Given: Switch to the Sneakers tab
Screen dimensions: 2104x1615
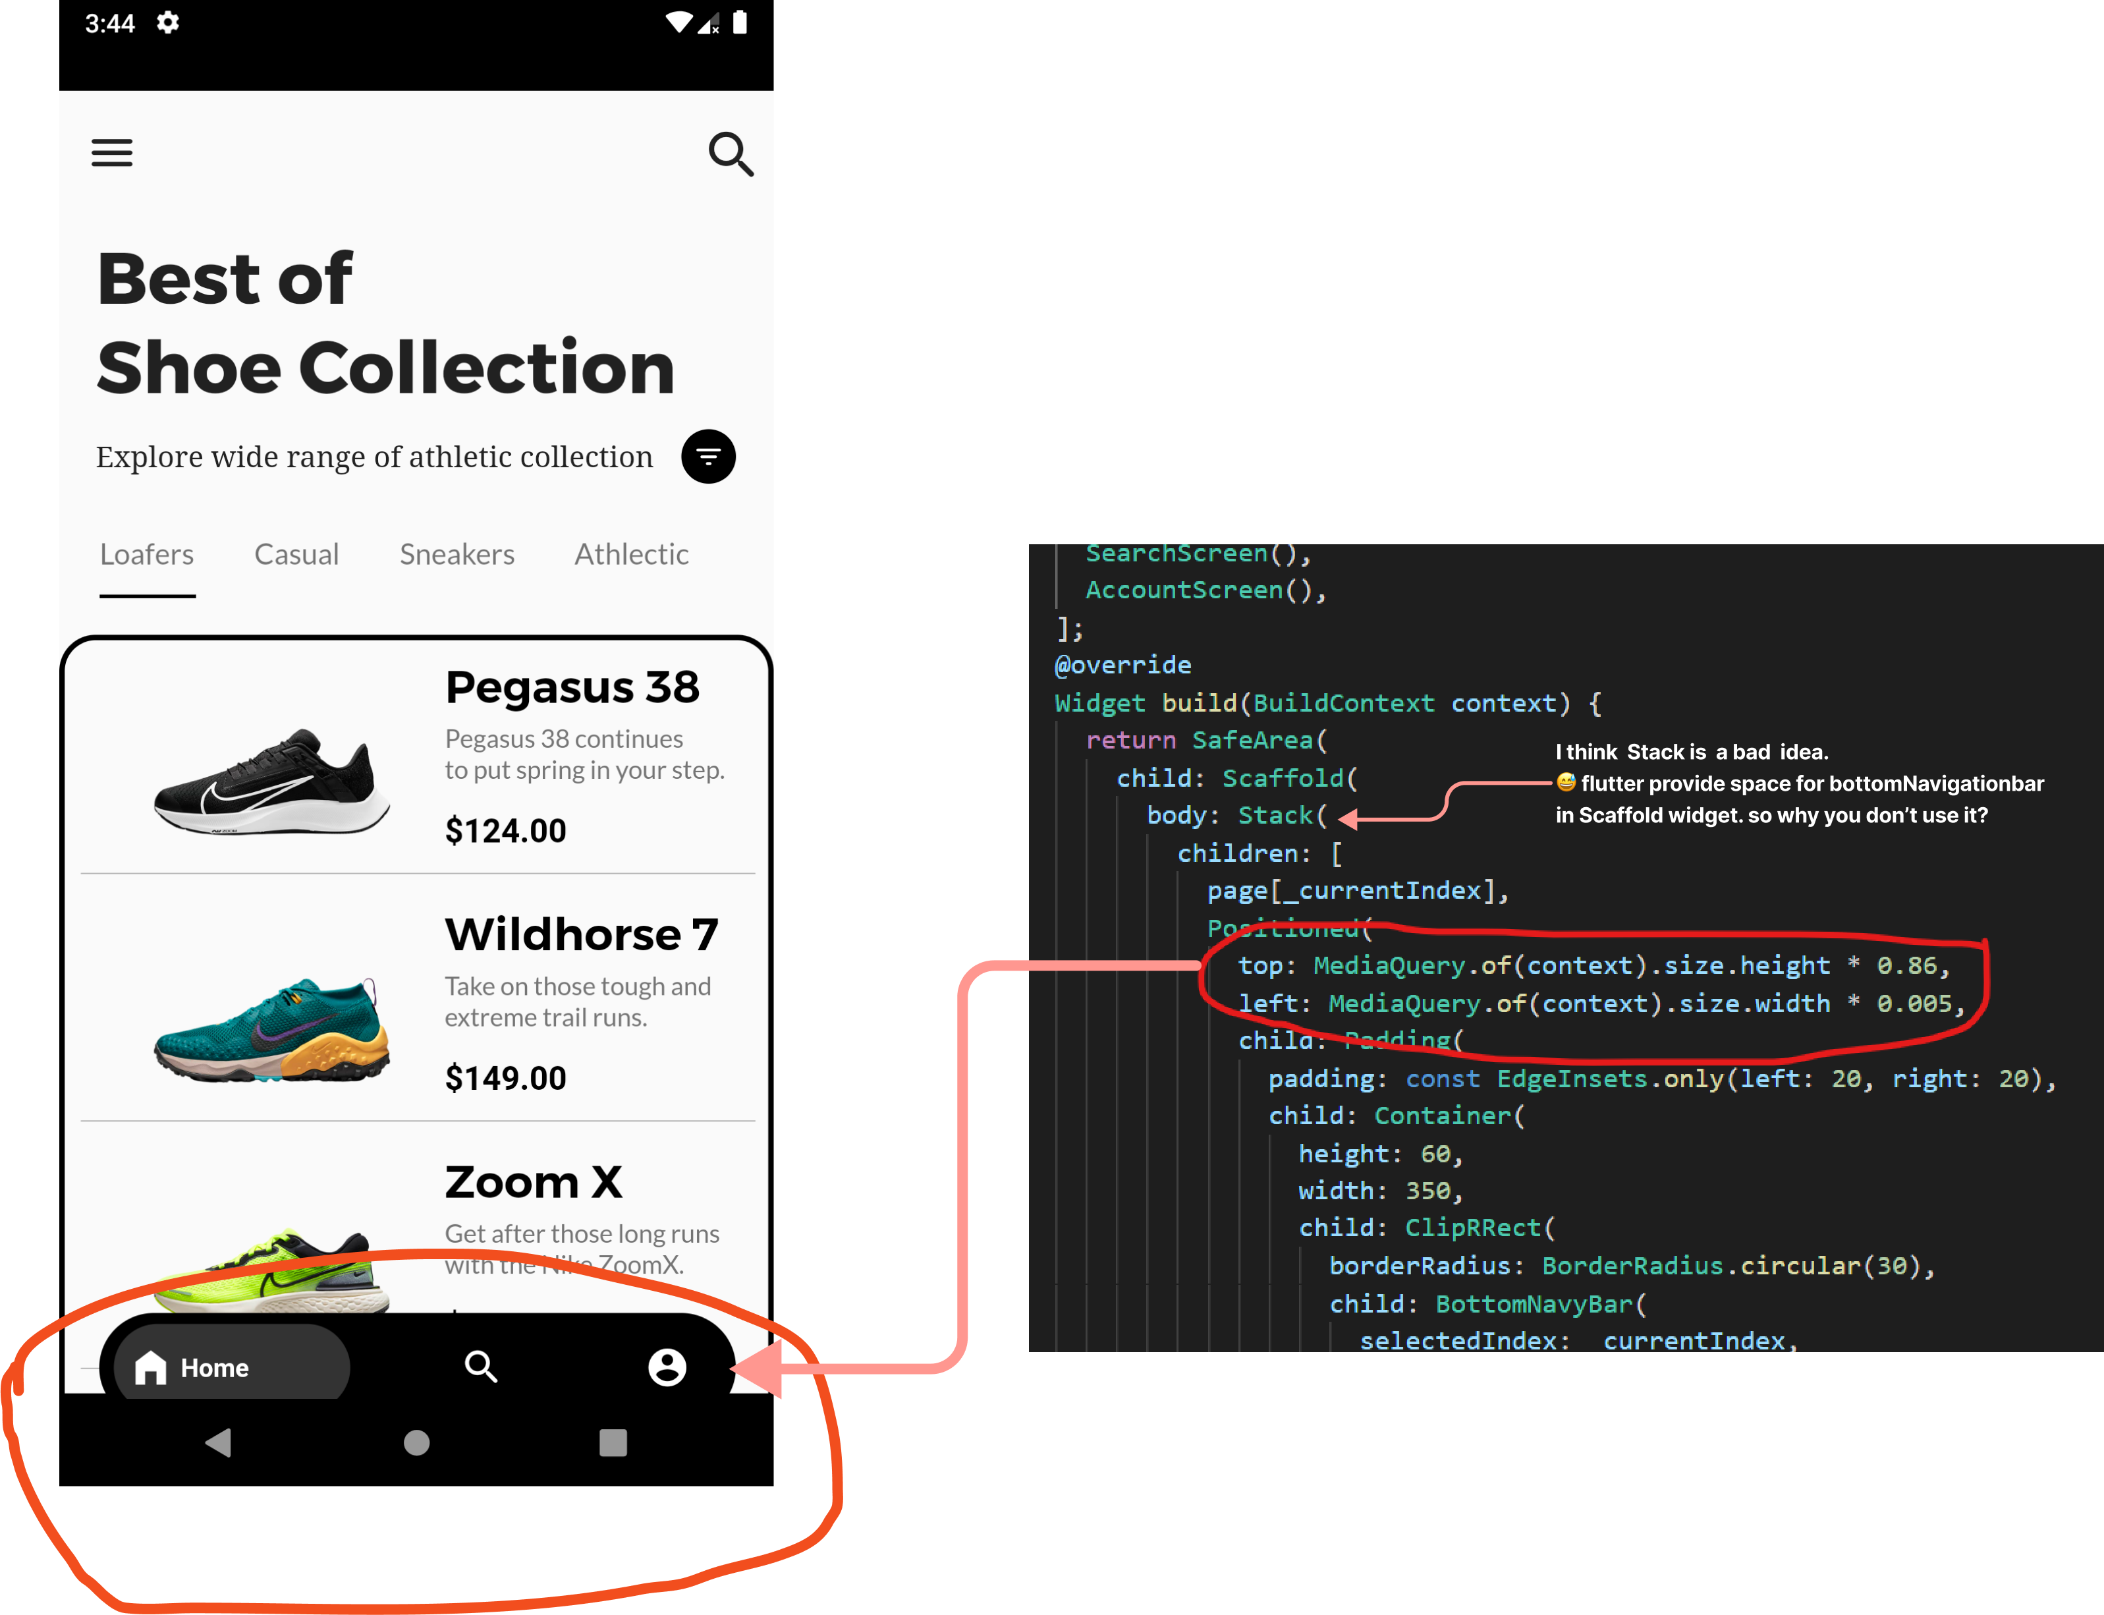Looking at the screenshot, I should [457, 553].
